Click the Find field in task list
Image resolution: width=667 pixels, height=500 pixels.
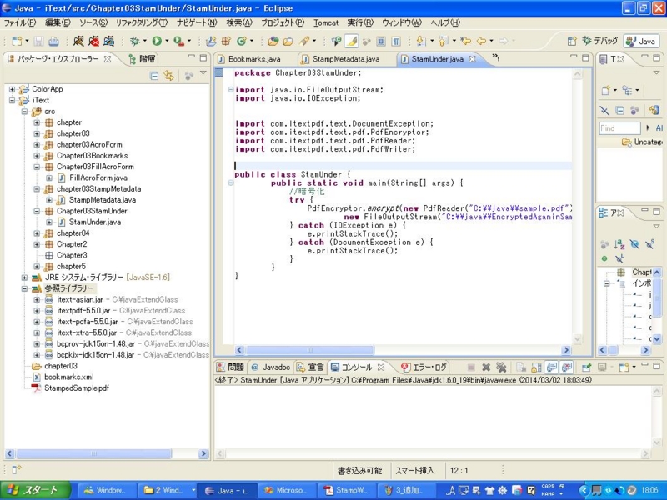coord(619,128)
